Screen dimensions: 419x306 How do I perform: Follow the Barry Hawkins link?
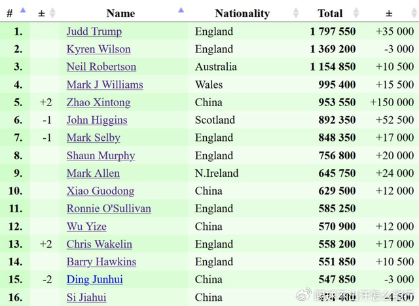point(101,261)
